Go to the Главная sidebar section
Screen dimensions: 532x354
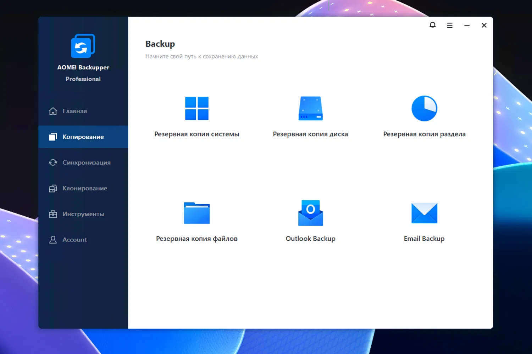point(83,111)
